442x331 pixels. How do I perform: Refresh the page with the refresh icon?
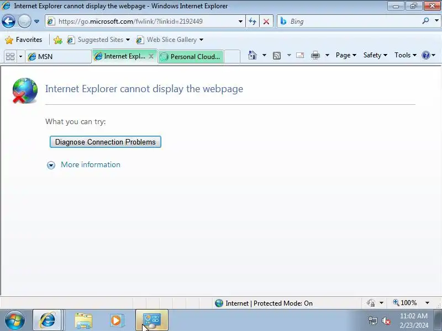pyautogui.click(x=252, y=22)
